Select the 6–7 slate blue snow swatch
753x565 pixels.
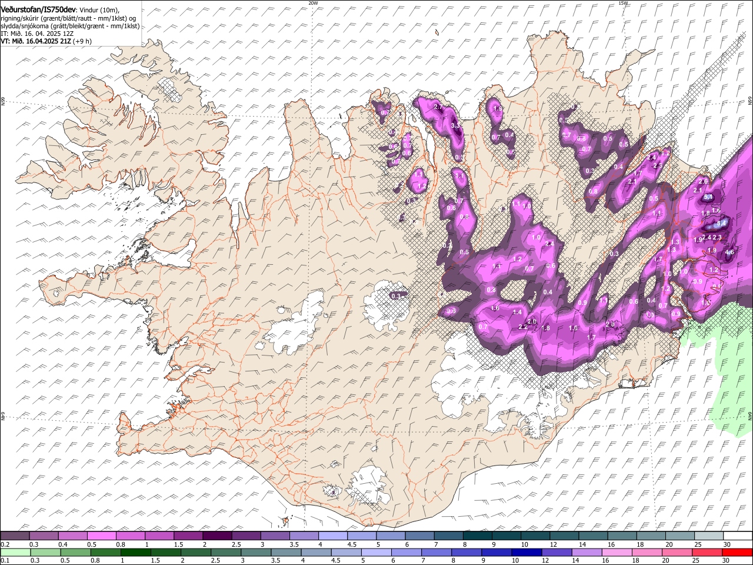[419, 536]
